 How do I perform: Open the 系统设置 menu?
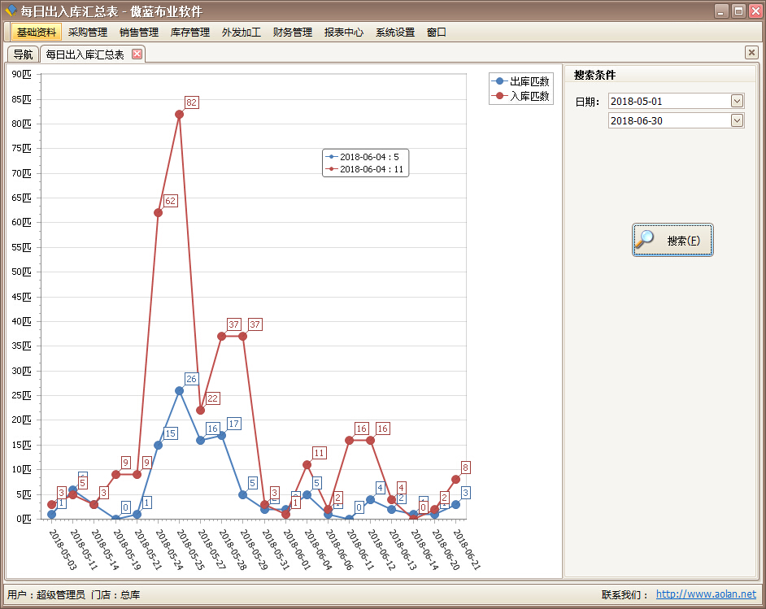point(395,33)
